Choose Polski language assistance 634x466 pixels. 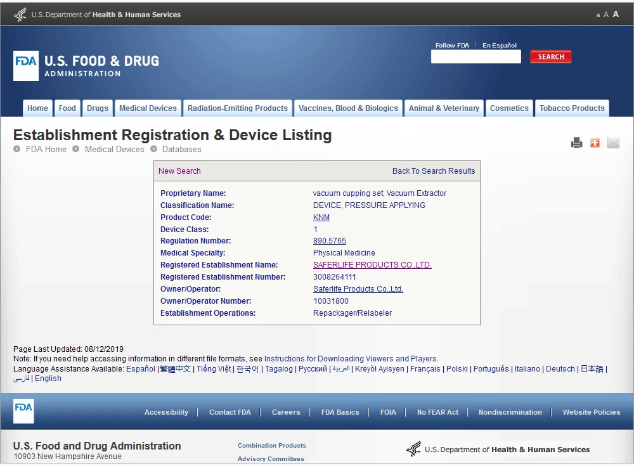coord(457,369)
